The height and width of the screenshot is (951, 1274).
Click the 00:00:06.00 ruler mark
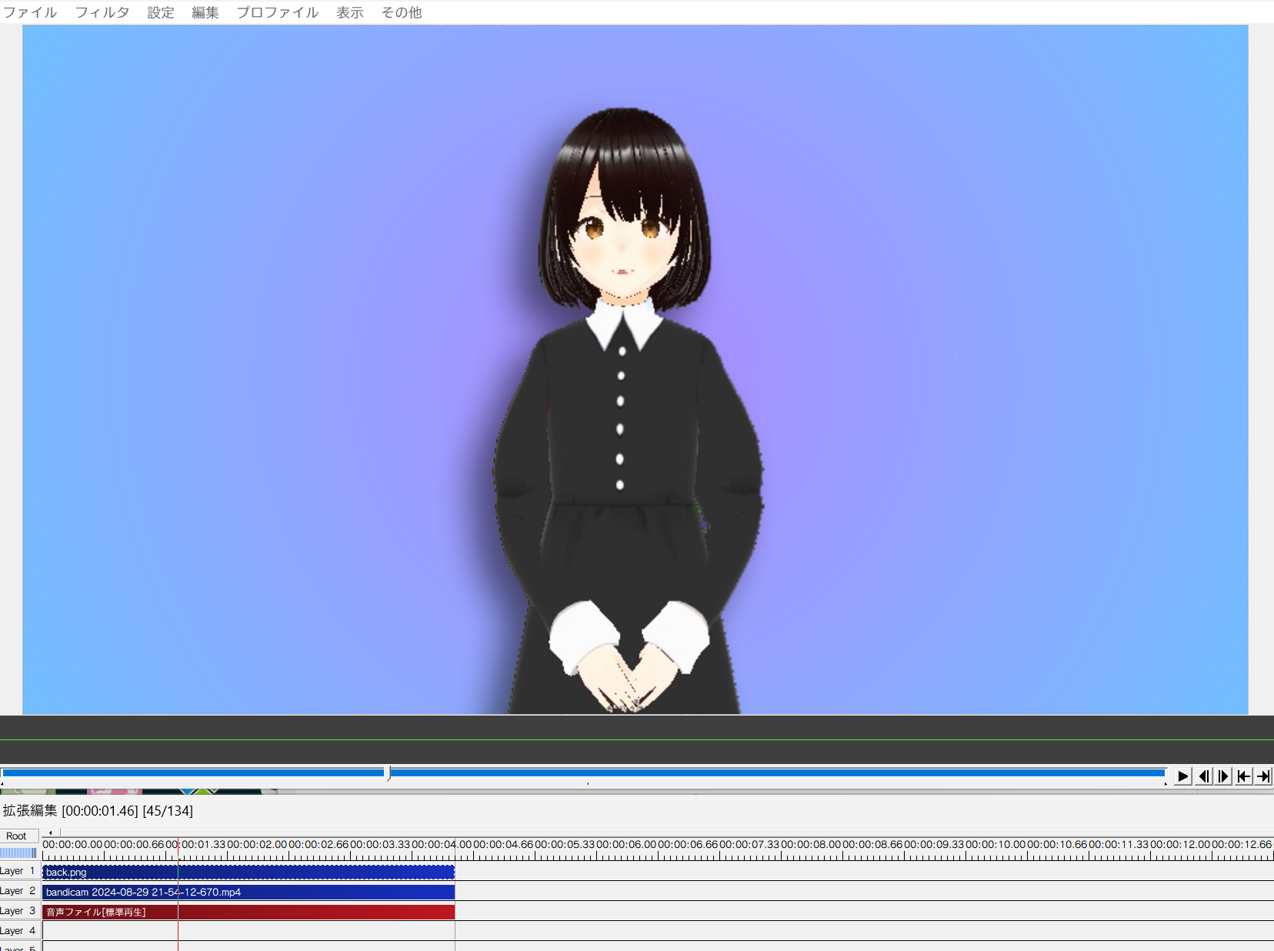(x=626, y=844)
